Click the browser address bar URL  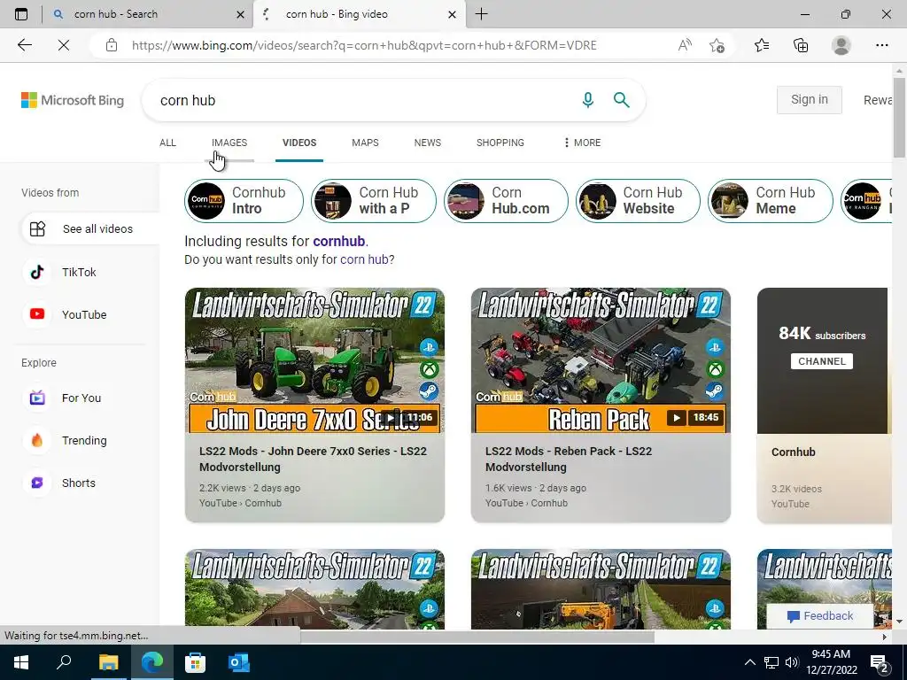click(x=364, y=45)
